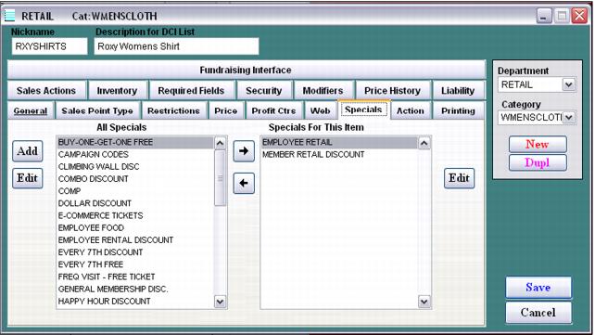Switch to the Sales Actions tab
The image size is (595, 335).
click(46, 90)
